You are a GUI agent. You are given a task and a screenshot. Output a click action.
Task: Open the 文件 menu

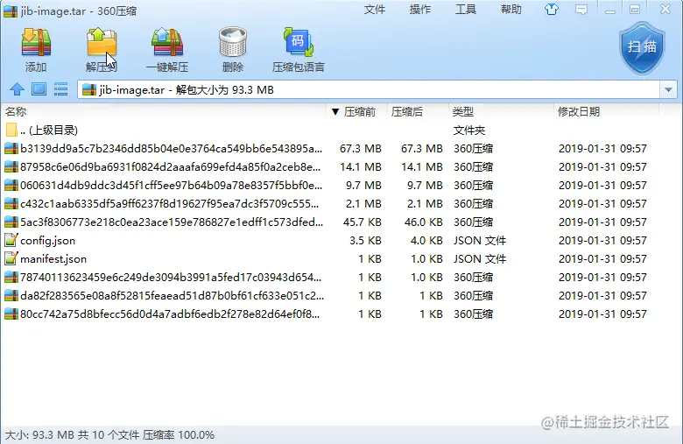(x=375, y=10)
